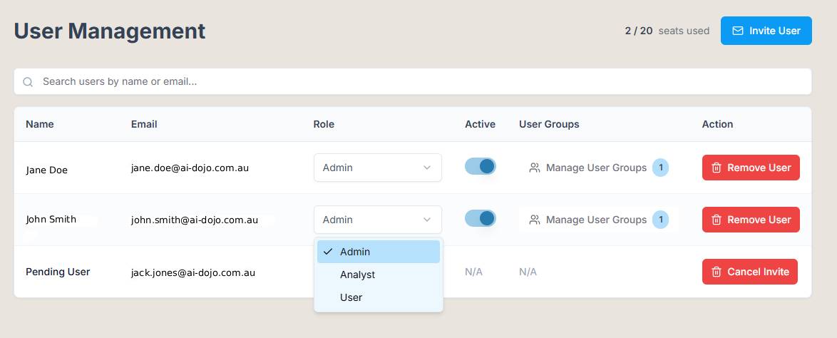Click chevron arrow in Jane Doe's role box
This screenshot has width=837, height=338.
coord(427,168)
